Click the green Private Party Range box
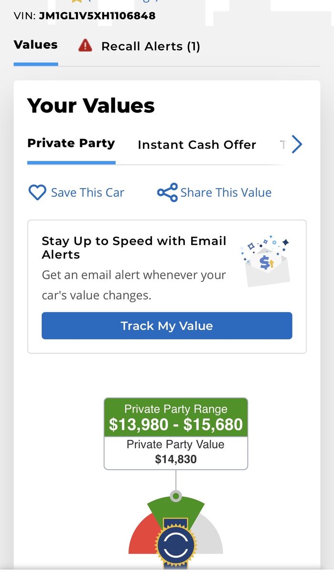The height and width of the screenshot is (573, 334). [x=176, y=417]
